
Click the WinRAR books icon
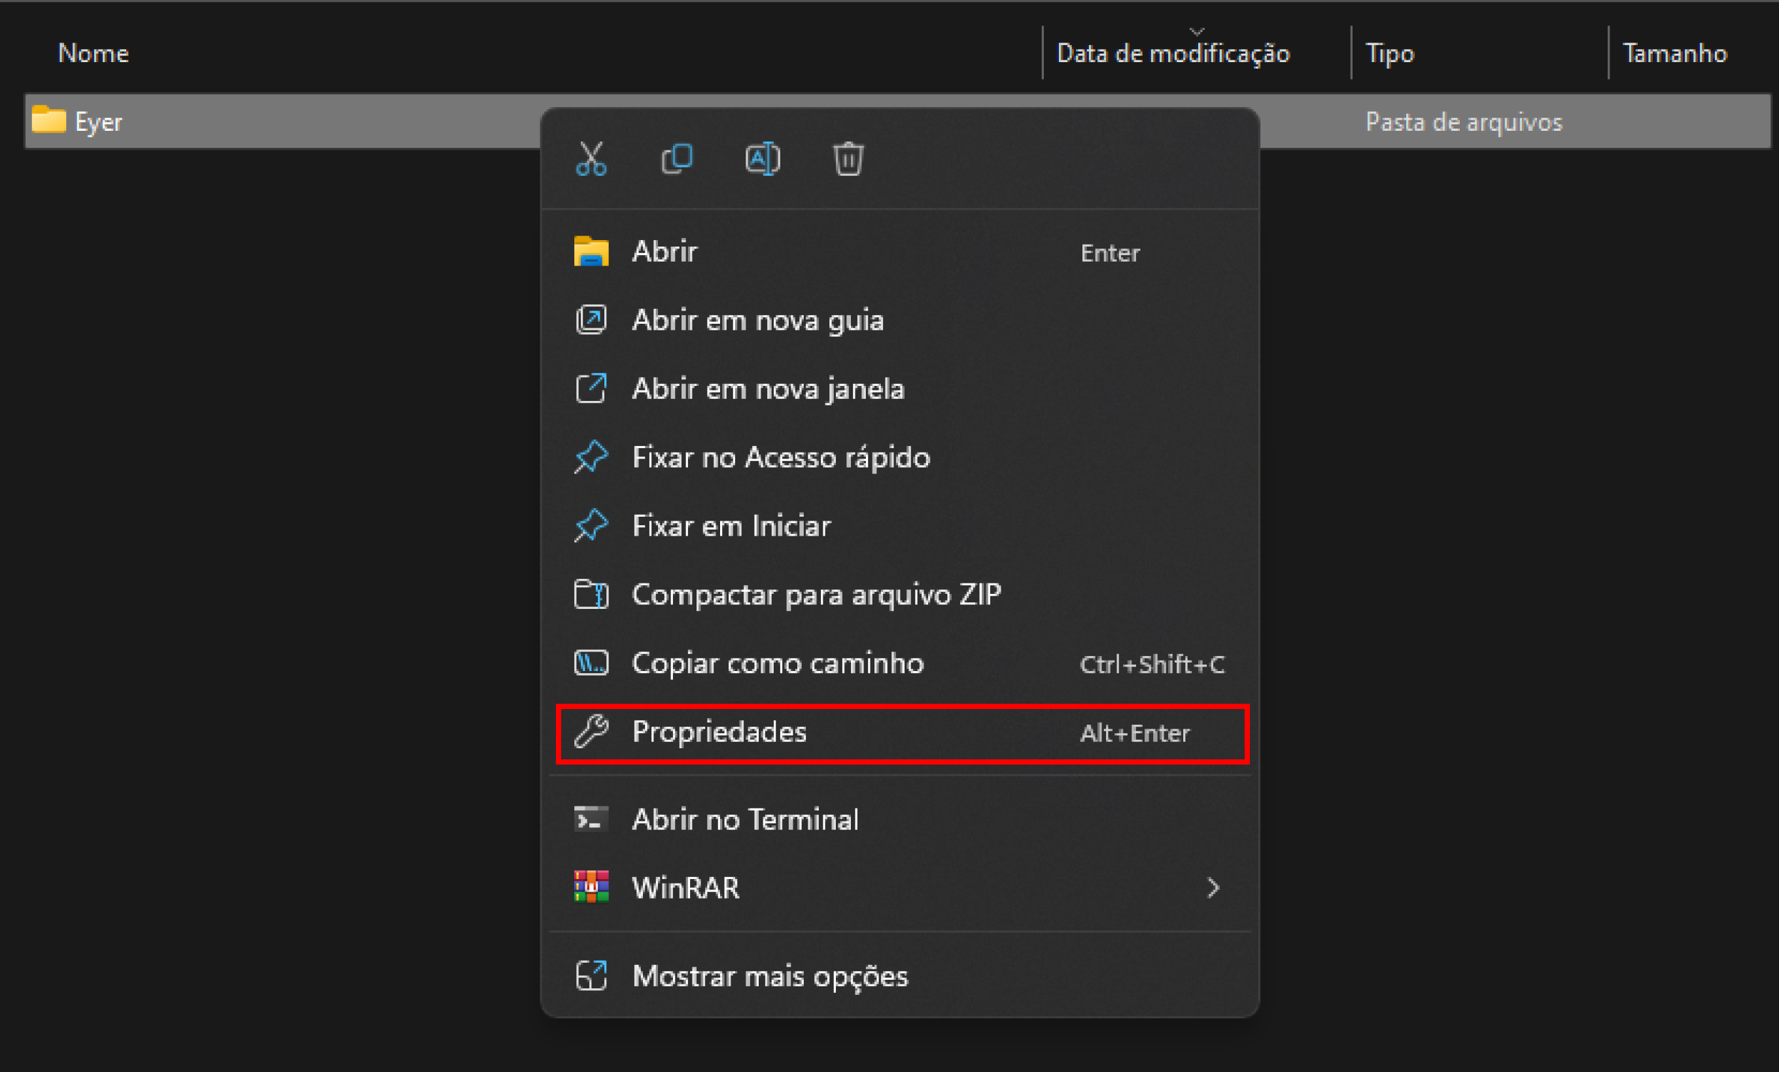tap(591, 887)
